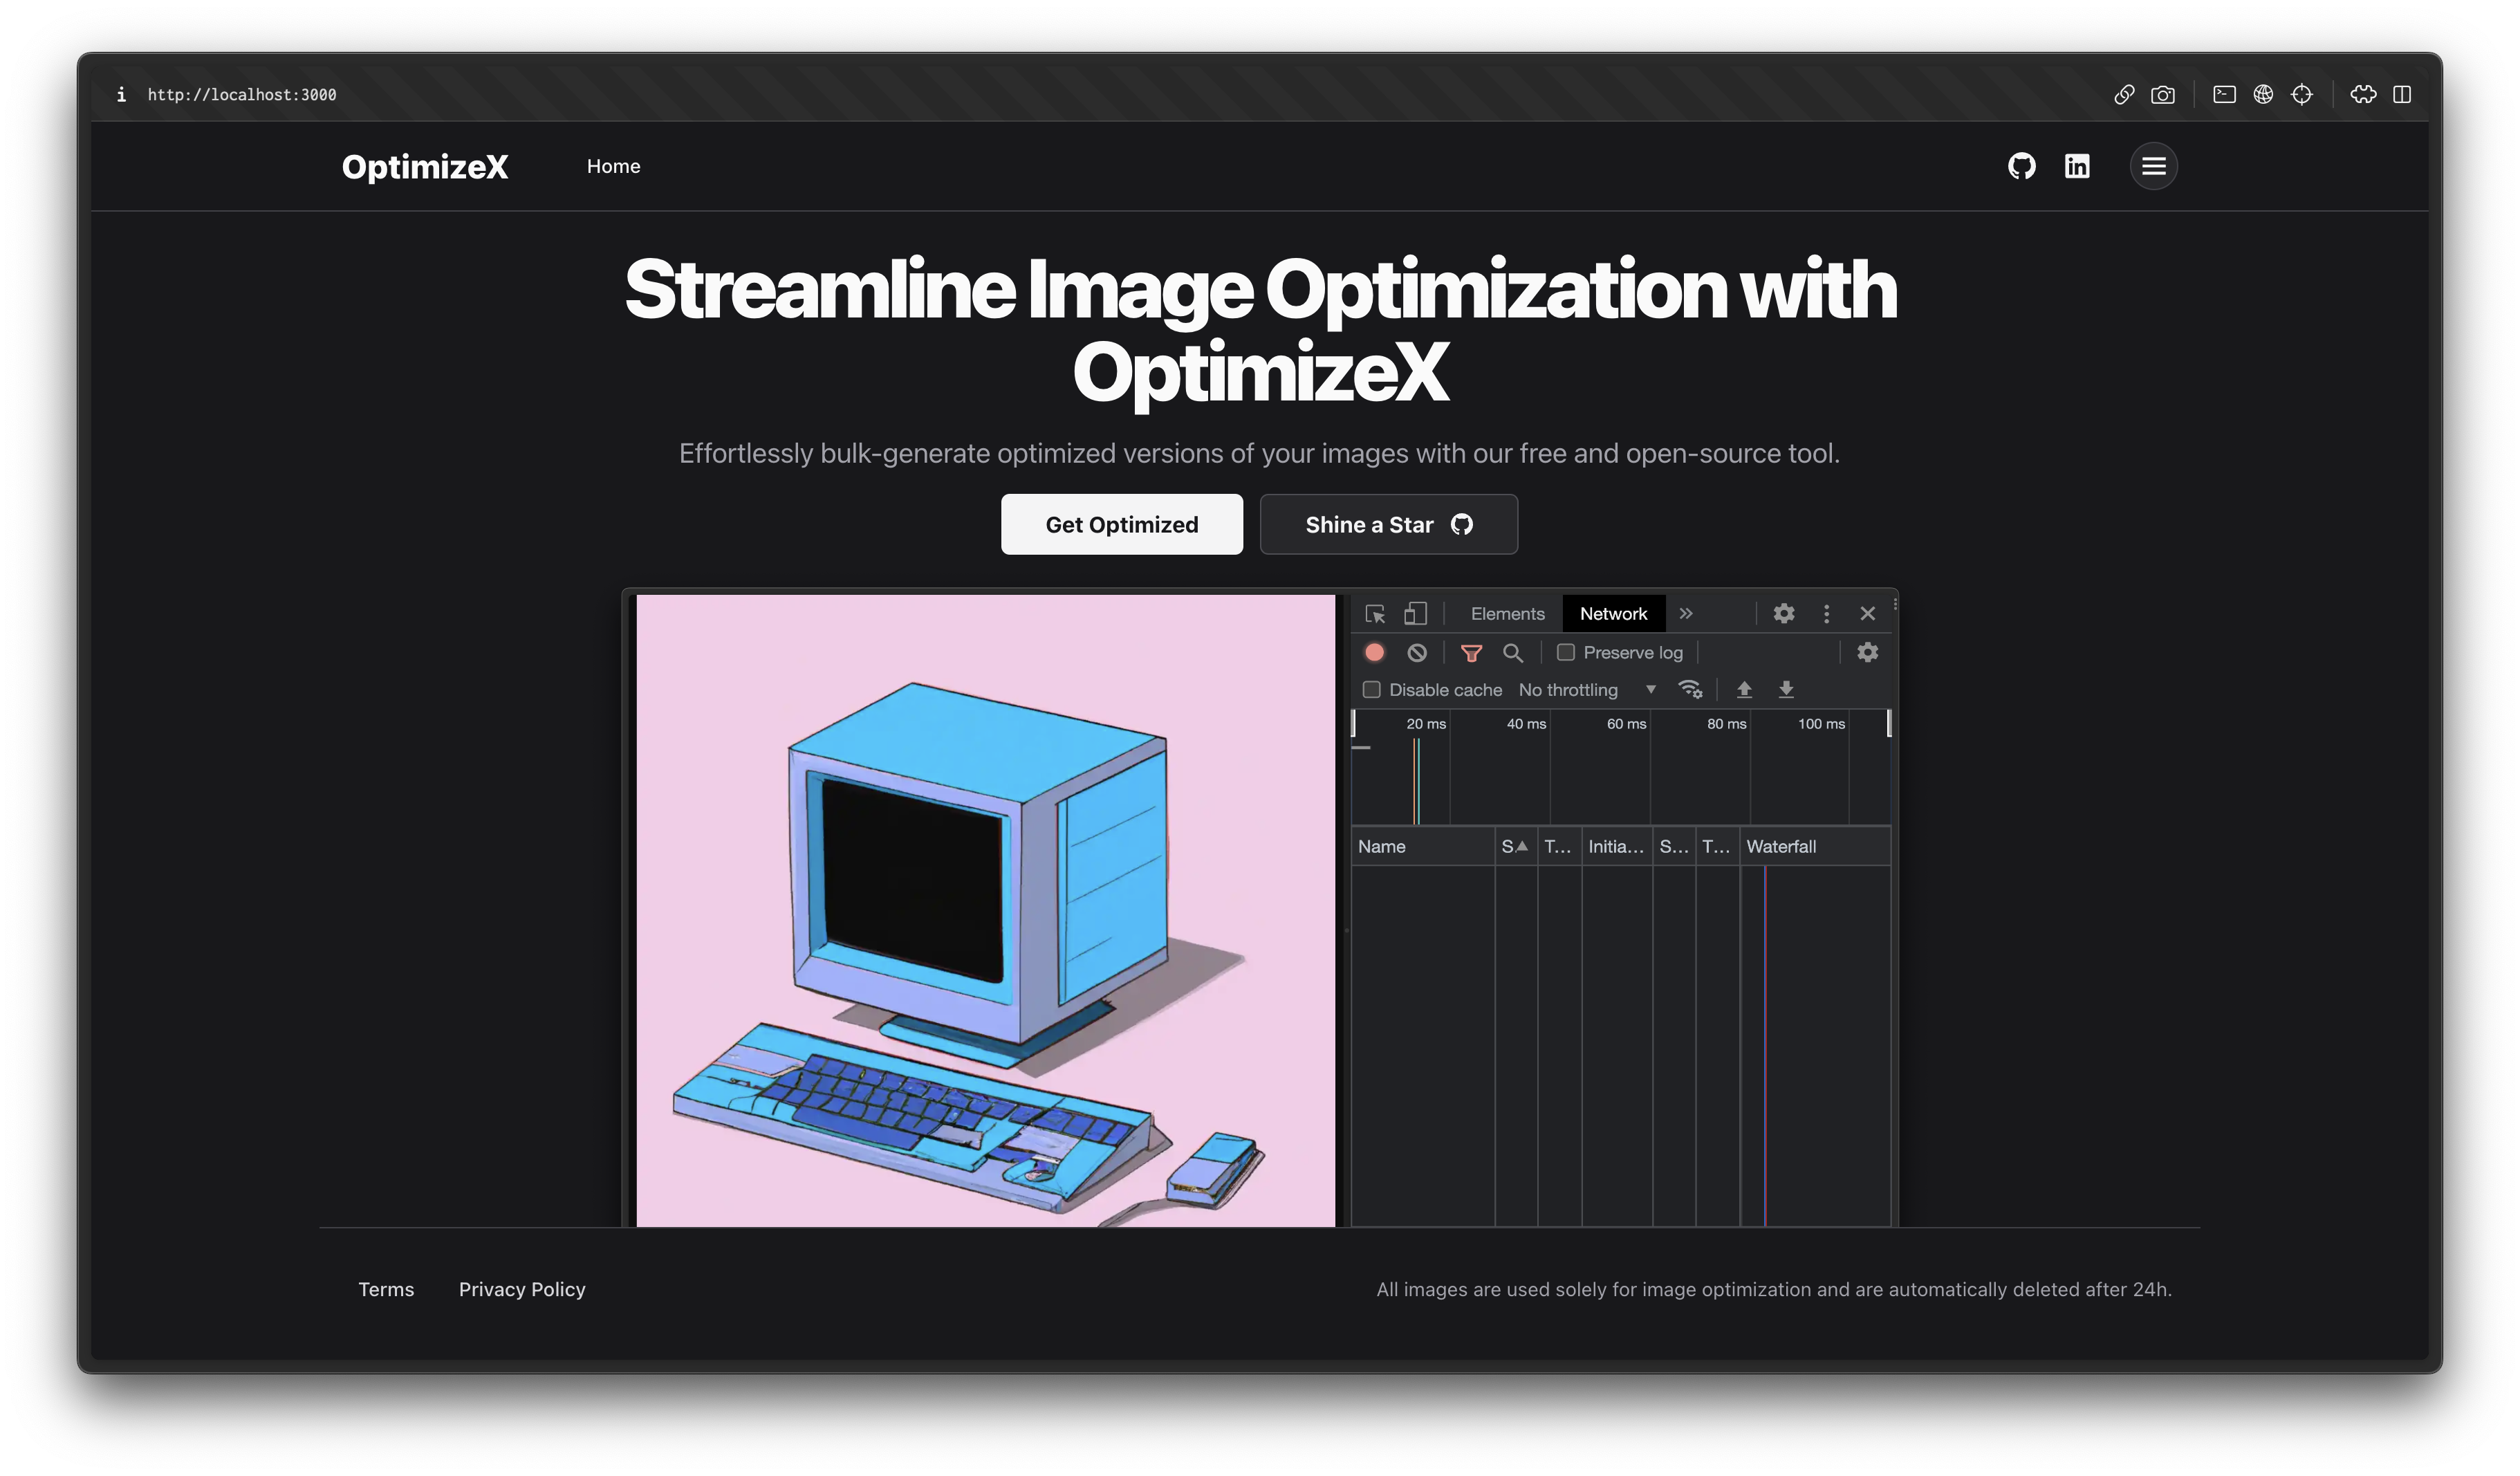Image resolution: width=2520 pixels, height=1476 pixels.
Task: Export network data via the download icon
Action: click(x=1786, y=689)
